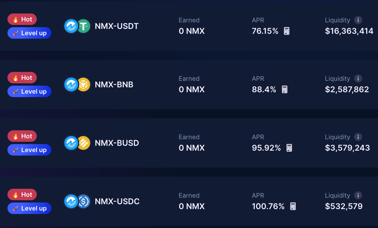Click liquidity info icon in NMX-USDT row
The height and width of the screenshot is (228, 378).
pos(358,20)
